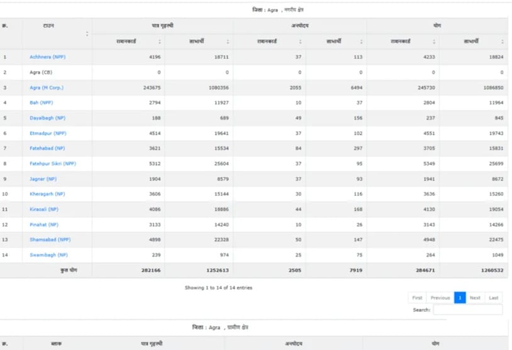
Task: Open the Achhnera (NPP) town link
Action: click(47, 57)
